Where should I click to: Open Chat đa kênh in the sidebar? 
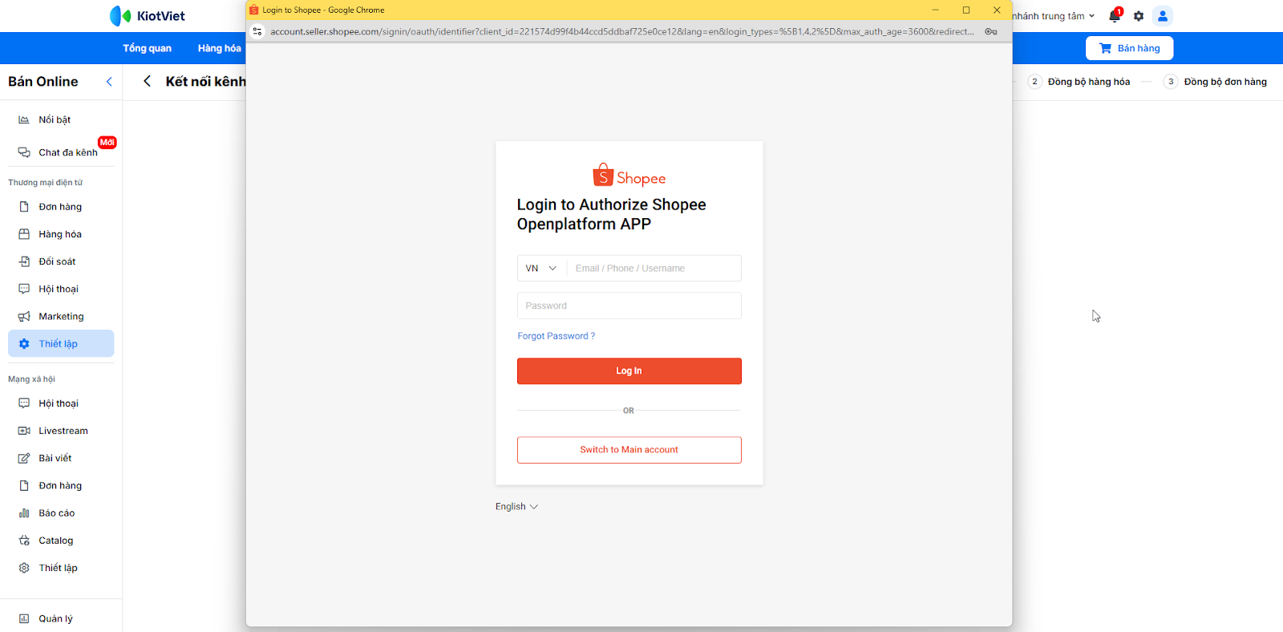point(61,152)
